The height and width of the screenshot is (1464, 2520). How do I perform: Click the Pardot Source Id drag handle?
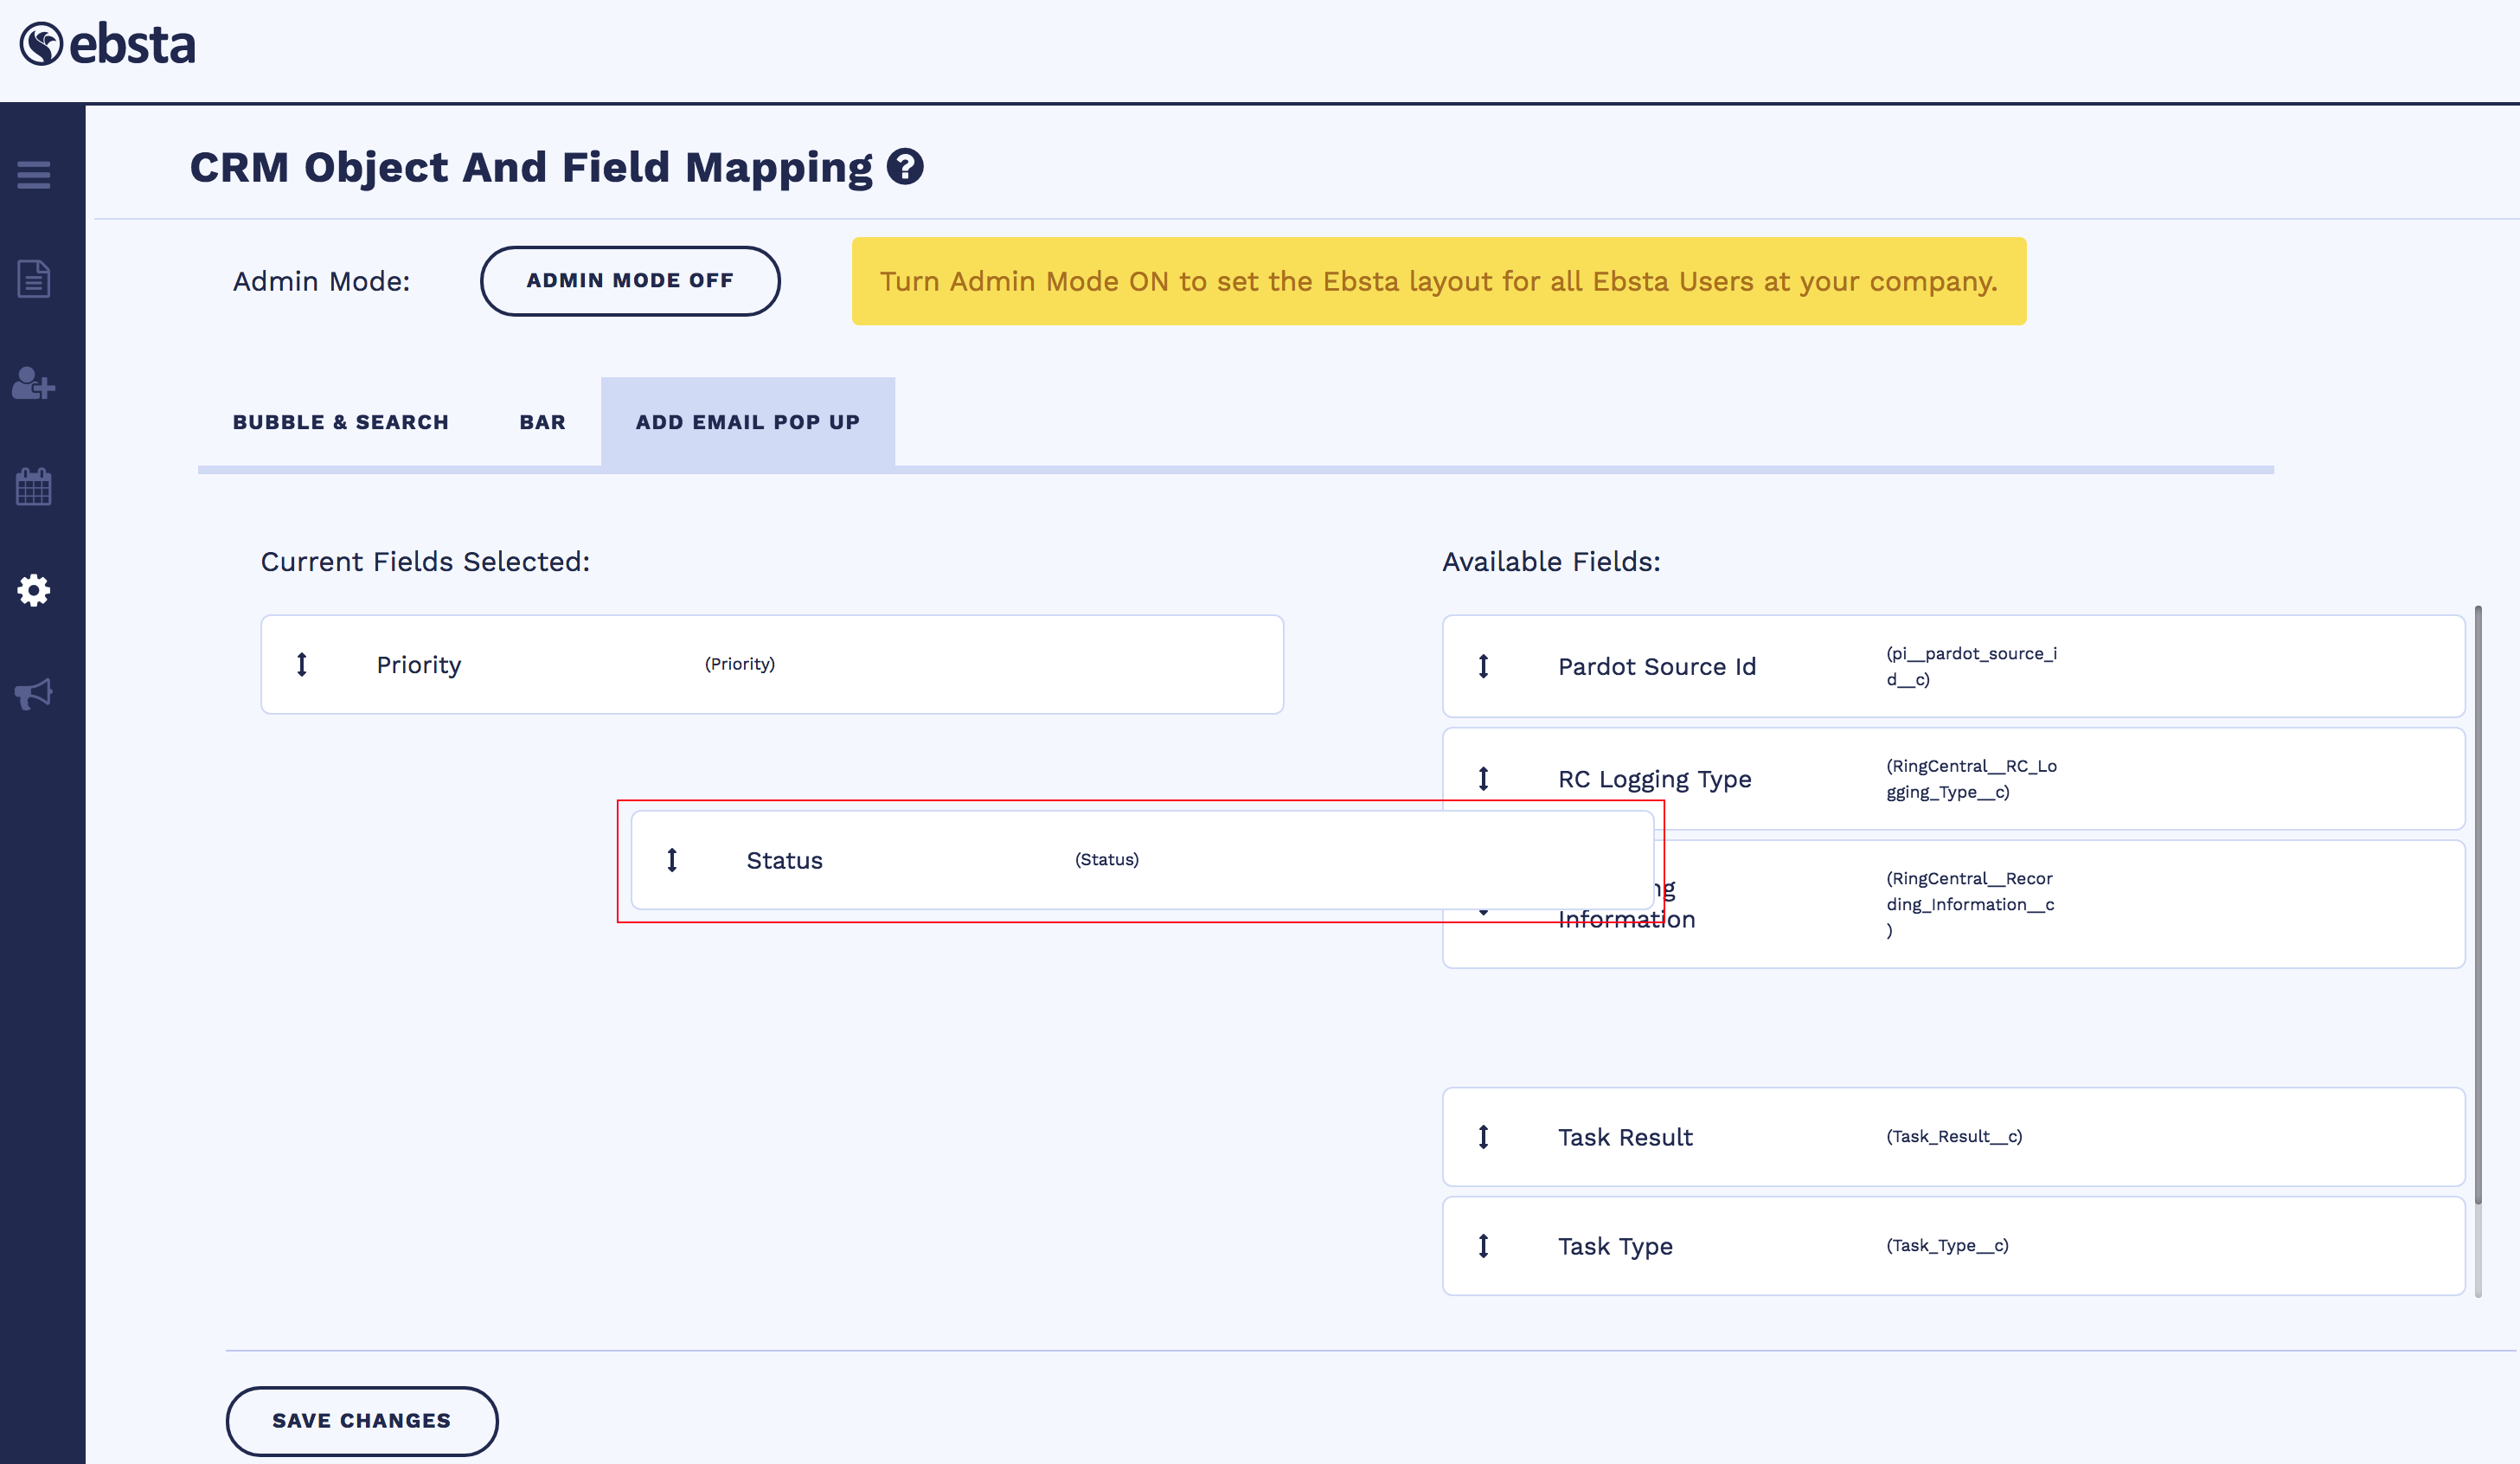click(x=1484, y=666)
